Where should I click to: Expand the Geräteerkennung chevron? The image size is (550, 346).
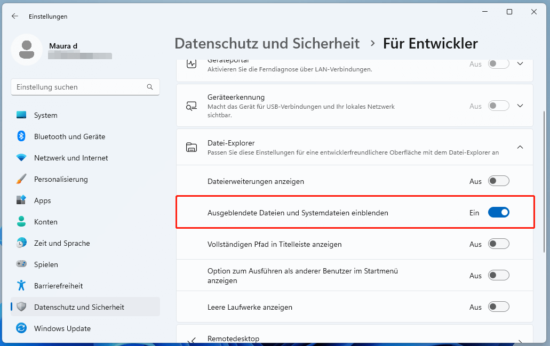click(520, 106)
